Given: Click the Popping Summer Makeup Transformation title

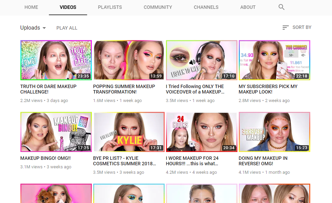Looking at the screenshot, I should [124, 89].
